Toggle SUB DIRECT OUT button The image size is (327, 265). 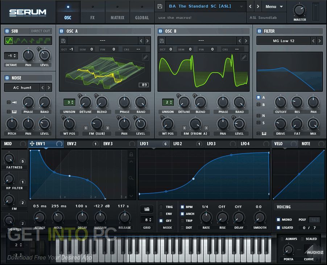point(41,31)
